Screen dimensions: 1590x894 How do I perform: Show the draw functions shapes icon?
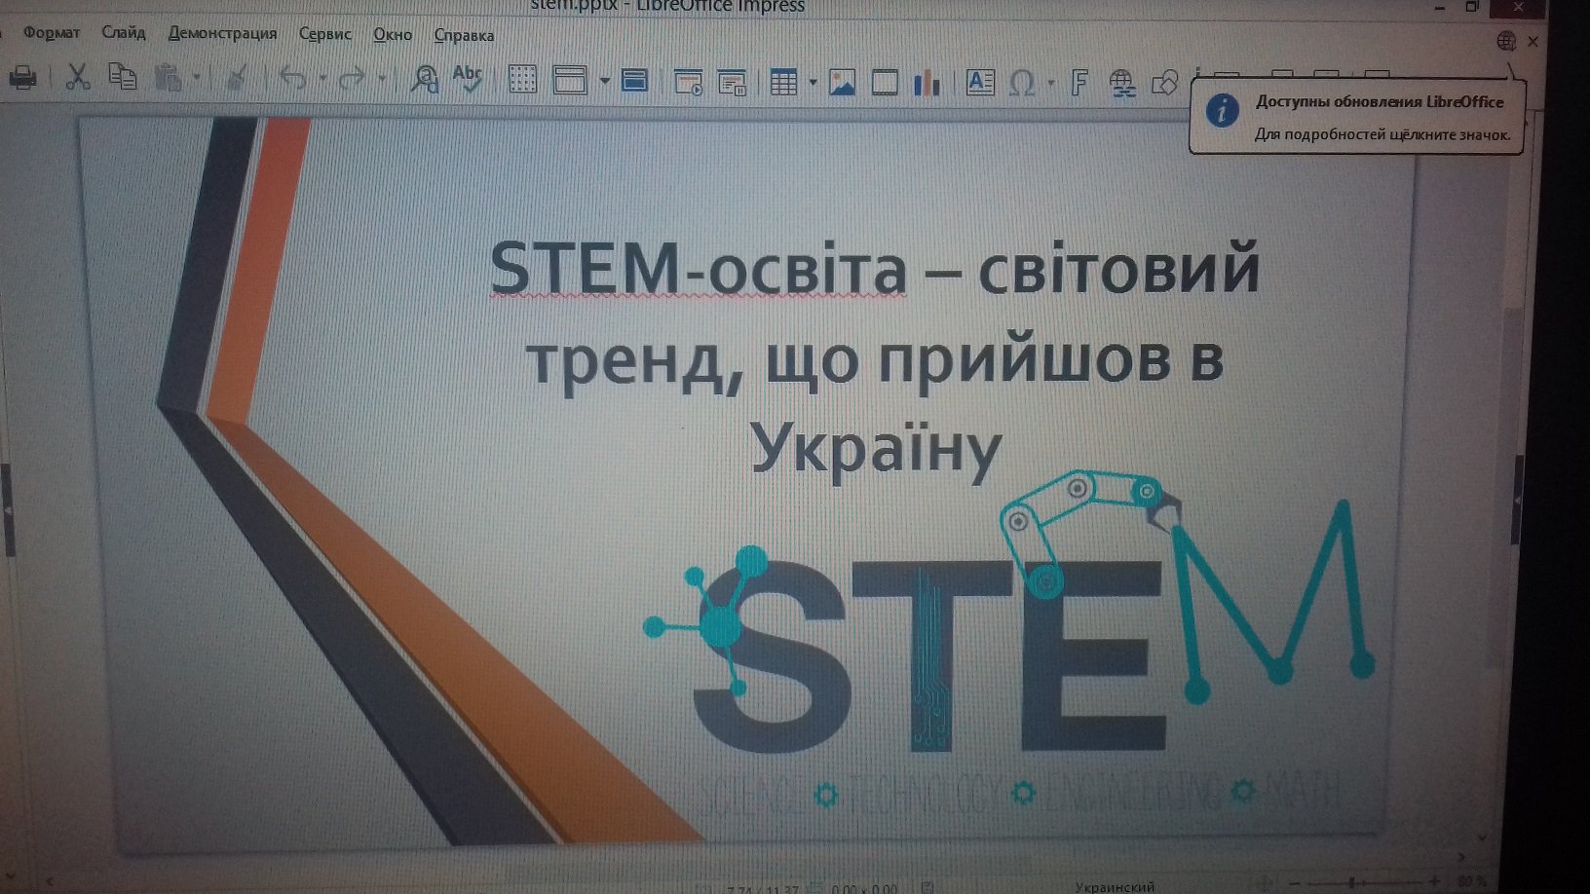tap(1165, 84)
